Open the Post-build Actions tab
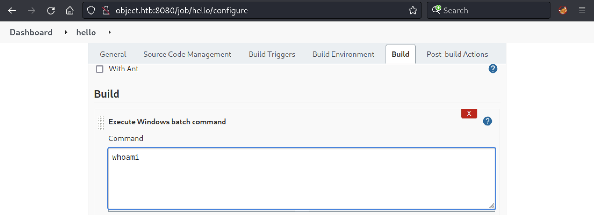The width and height of the screenshot is (594, 215). [457, 54]
